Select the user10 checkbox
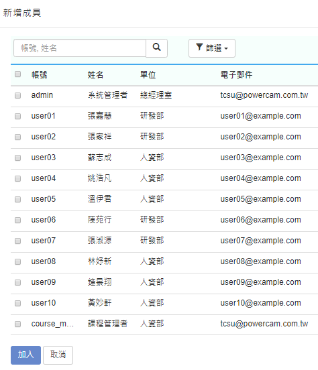Screen dimensions: 318x370 point(17,303)
